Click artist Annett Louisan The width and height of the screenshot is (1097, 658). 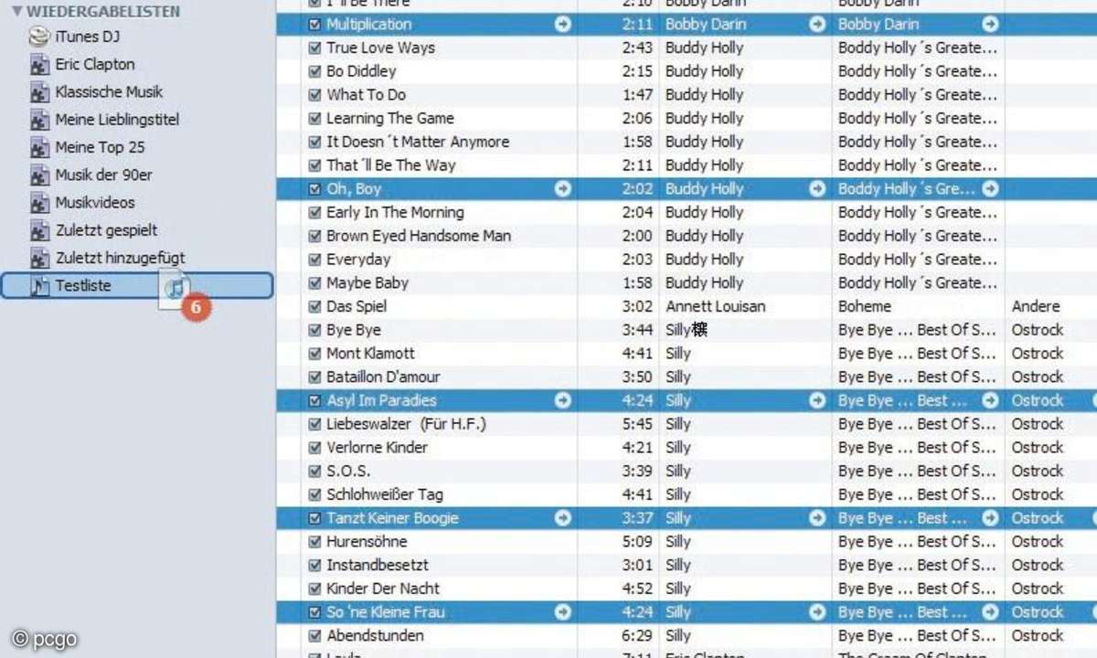[x=716, y=307]
